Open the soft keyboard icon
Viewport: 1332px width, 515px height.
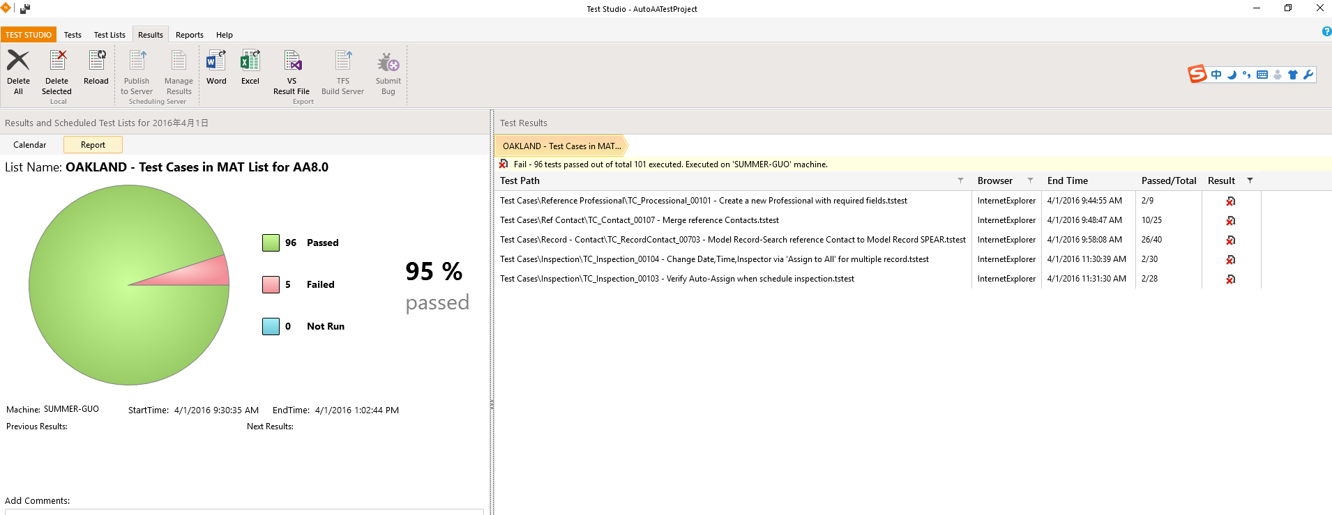coord(1262,75)
